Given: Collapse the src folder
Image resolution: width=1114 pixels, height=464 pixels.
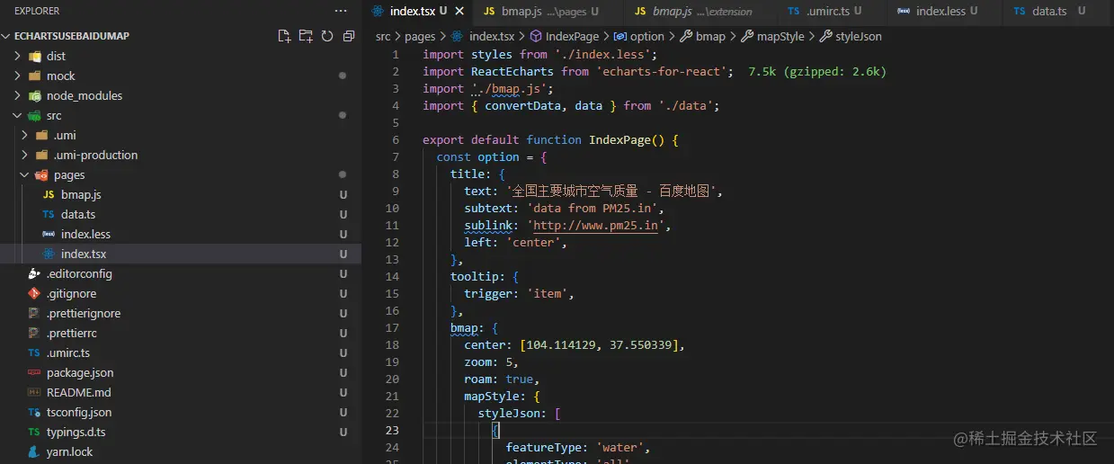Looking at the screenshot, I should tap(18, 115).
